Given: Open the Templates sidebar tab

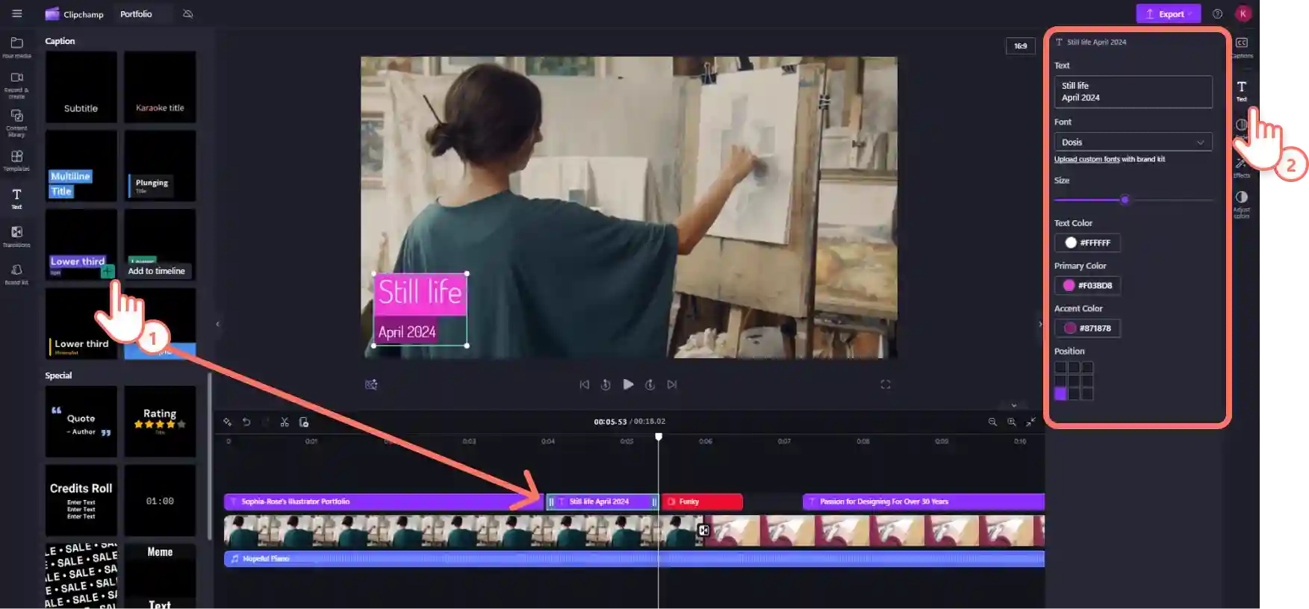Looking at the screenshot, I should 16,160.
